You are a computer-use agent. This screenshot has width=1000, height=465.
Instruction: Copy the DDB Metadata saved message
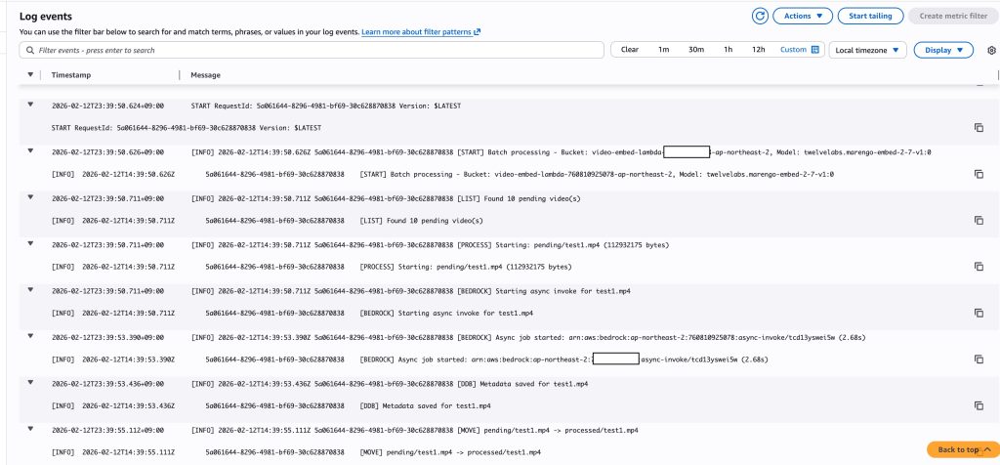pos(978,405)
